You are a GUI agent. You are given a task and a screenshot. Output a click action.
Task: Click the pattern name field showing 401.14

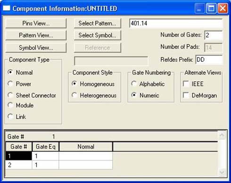pos(176,24)
